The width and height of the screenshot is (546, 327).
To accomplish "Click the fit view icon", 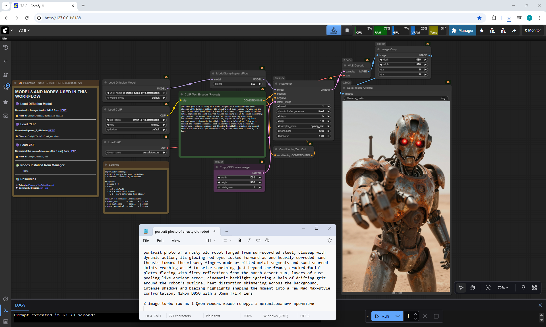I will (488, 288).
